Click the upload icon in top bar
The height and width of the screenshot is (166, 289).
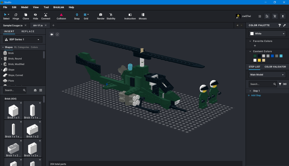point(283,16)
